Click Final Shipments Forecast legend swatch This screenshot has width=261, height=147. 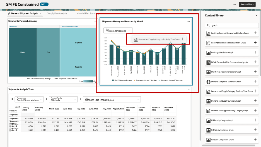113,80
